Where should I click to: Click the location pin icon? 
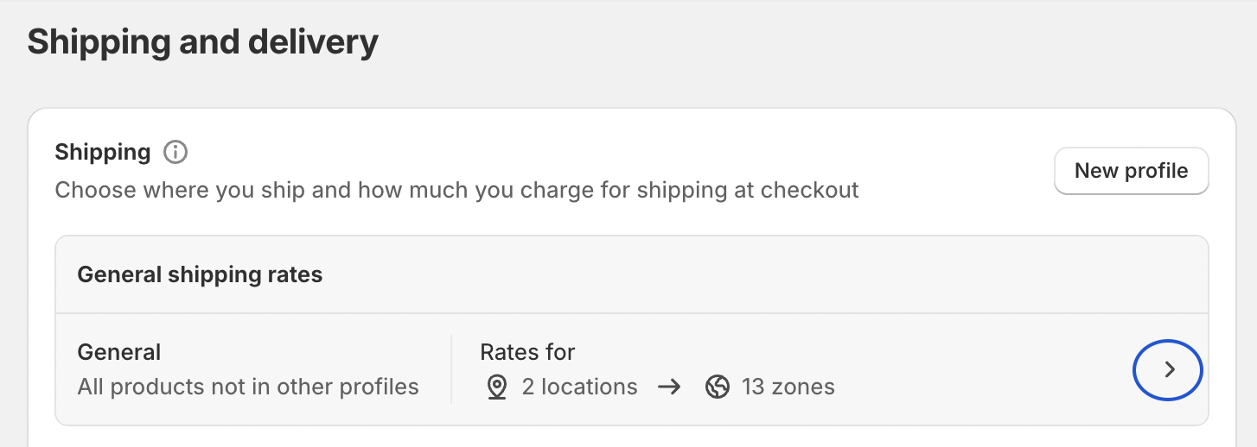coord(496,387)
